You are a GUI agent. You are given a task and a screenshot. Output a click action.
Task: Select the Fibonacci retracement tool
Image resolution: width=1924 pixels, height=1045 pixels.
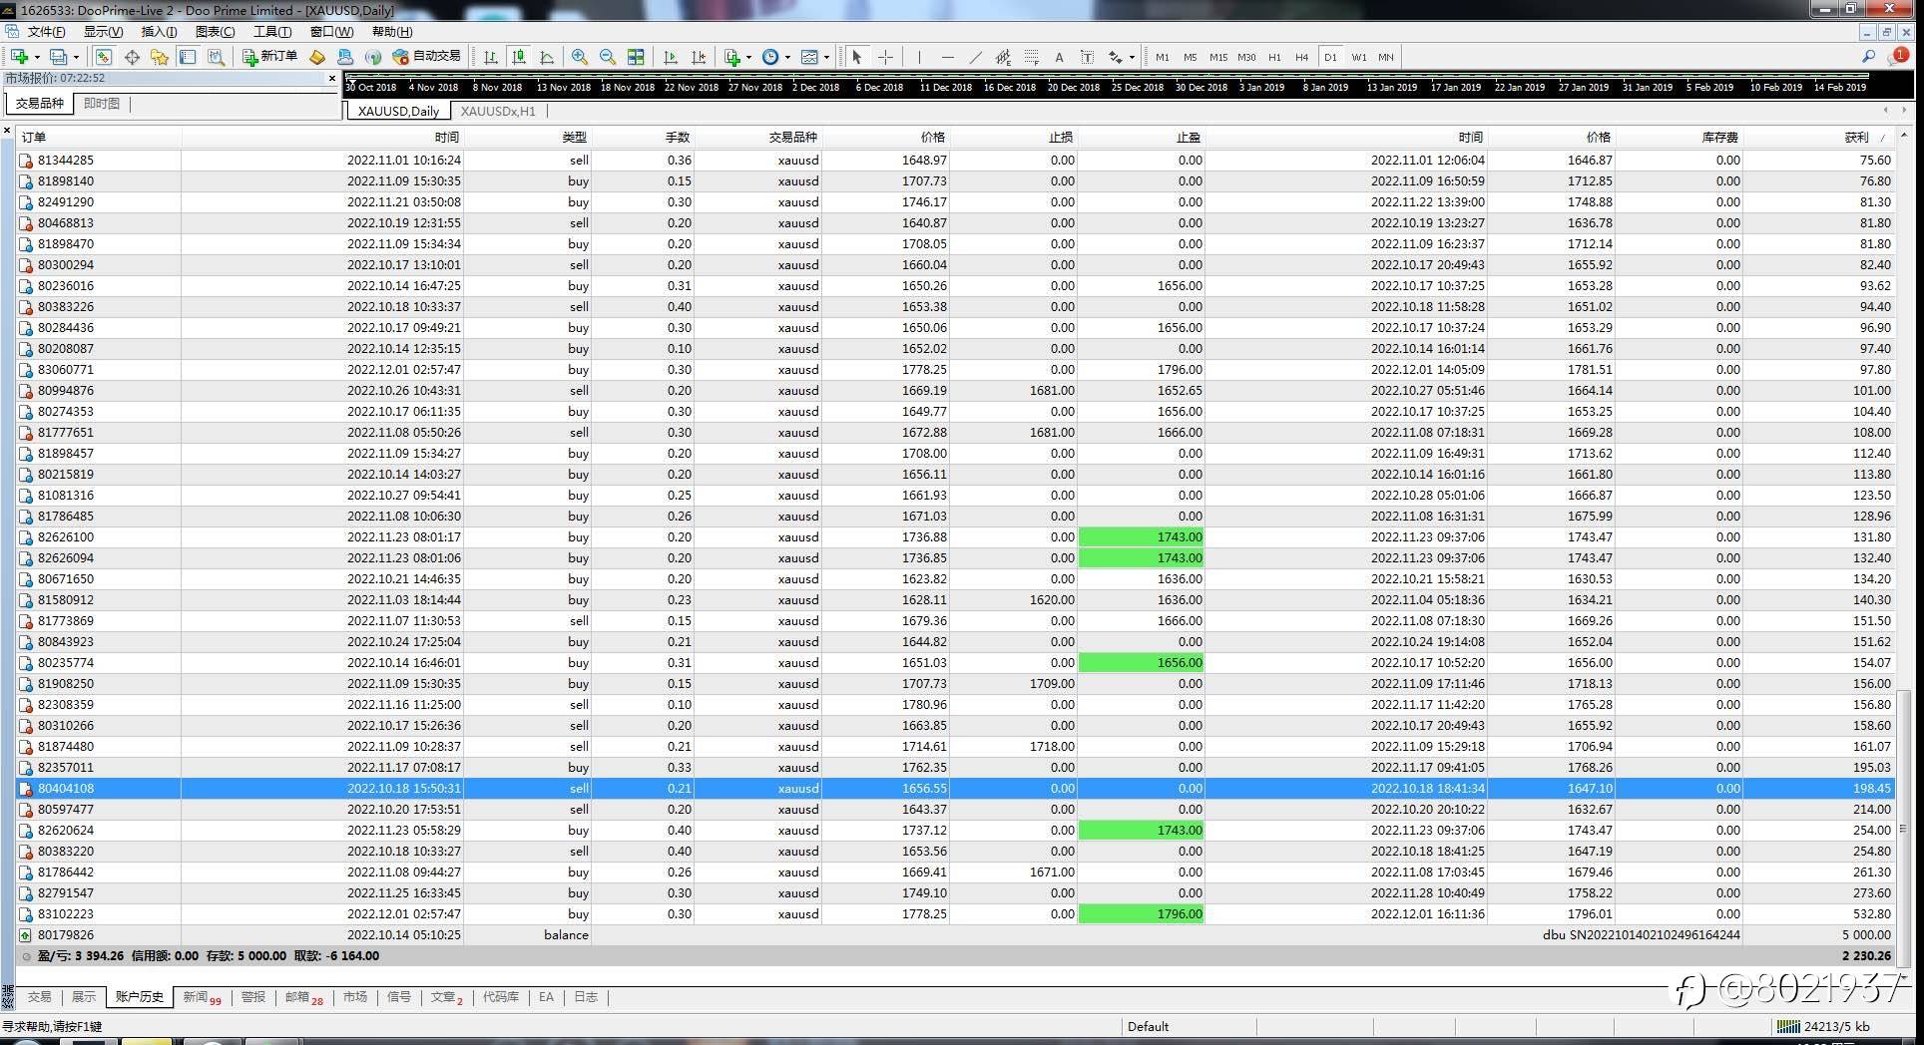pyautogui.click(x=1031, y=57)
